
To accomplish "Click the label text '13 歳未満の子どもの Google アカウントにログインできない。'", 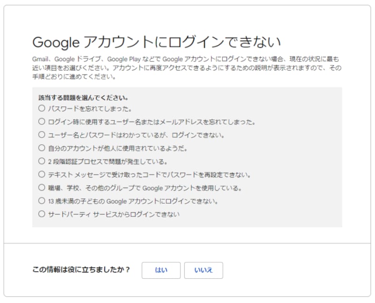I will (133, 201).
